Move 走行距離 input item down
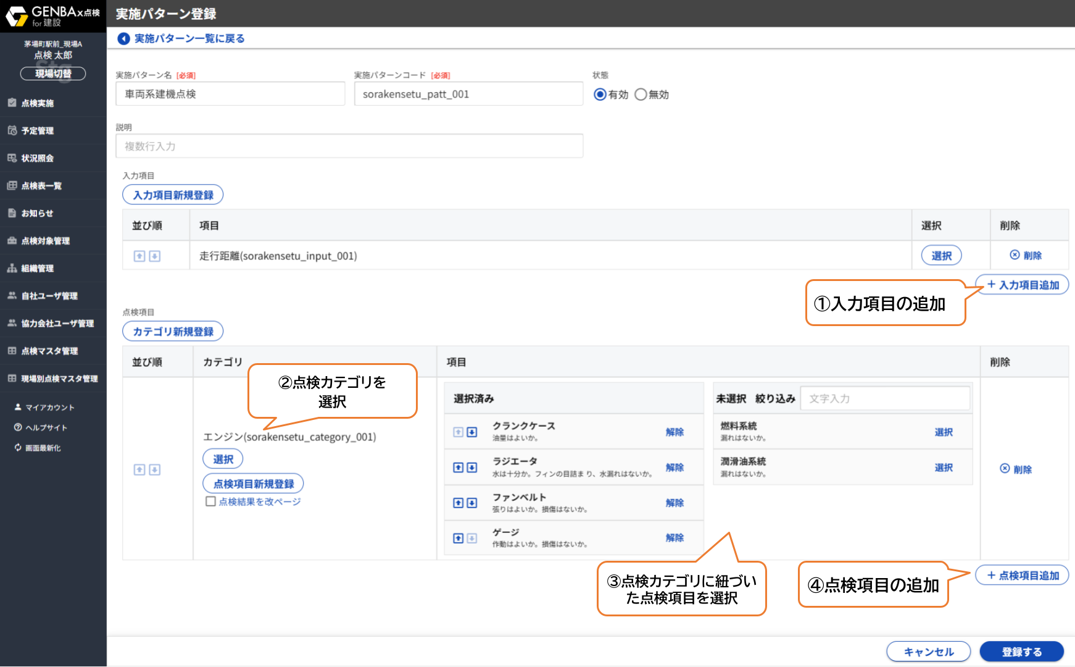 [155, 256]
